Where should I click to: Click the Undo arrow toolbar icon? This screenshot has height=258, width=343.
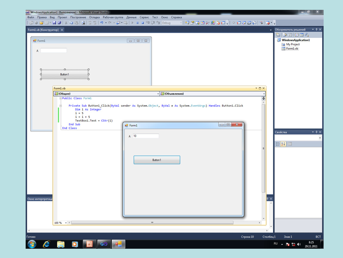[102, 23]
